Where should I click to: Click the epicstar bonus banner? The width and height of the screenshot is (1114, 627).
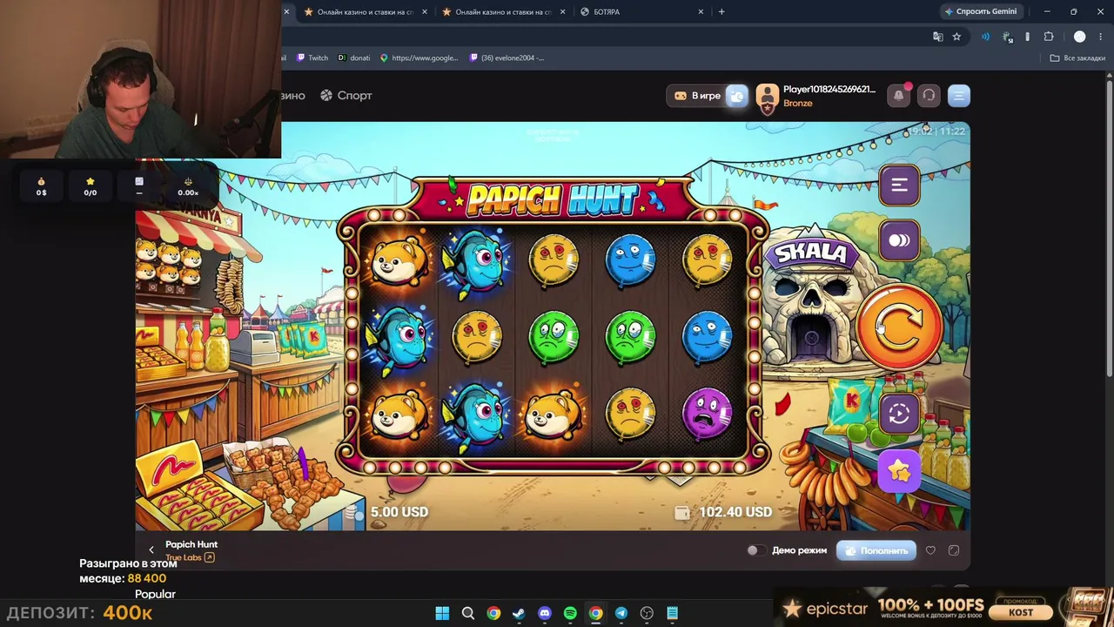tap(943, 606)
